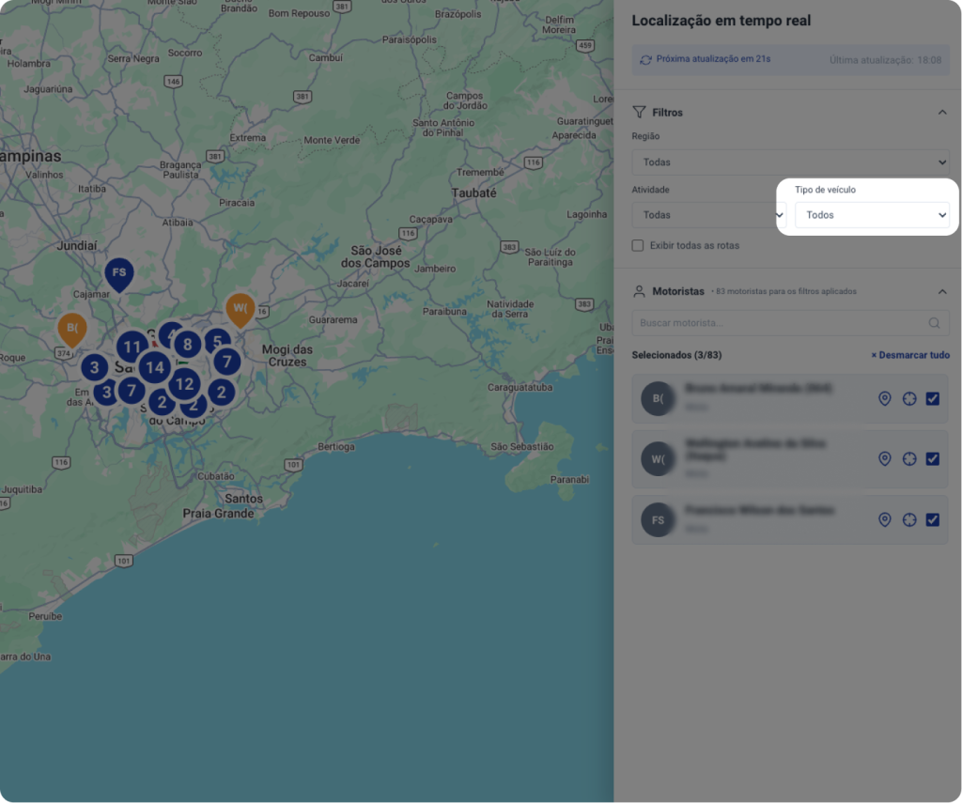Open the Região dropdown

[790, 162]
